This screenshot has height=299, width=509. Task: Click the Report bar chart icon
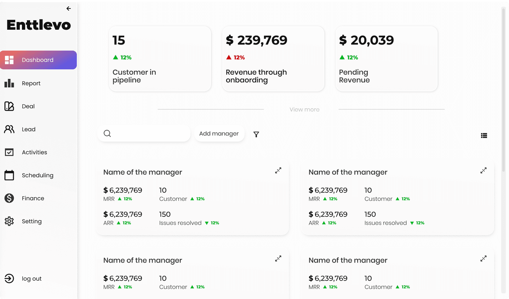click(x=9, y=84)
